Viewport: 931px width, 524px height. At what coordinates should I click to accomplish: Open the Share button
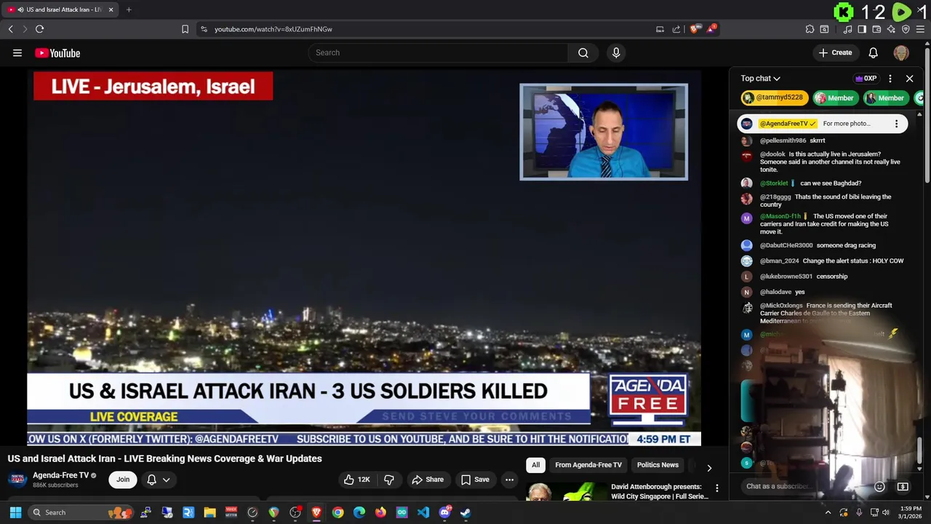(x=427, y=480)
